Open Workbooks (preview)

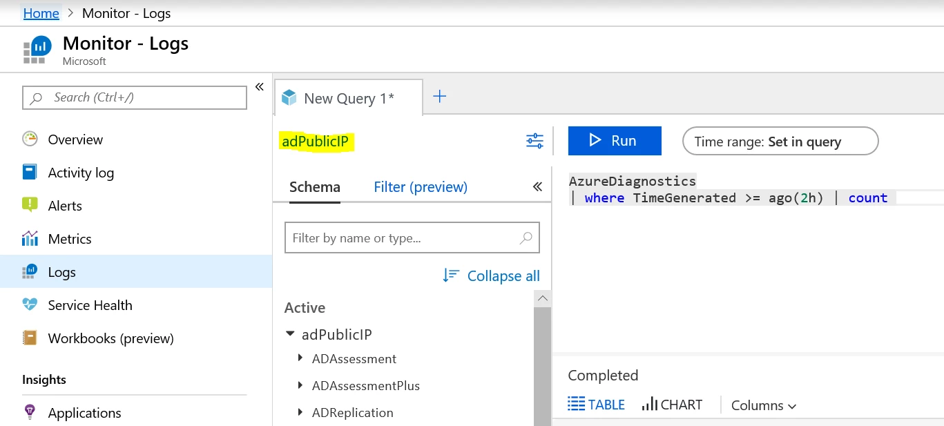coord(110,338)
